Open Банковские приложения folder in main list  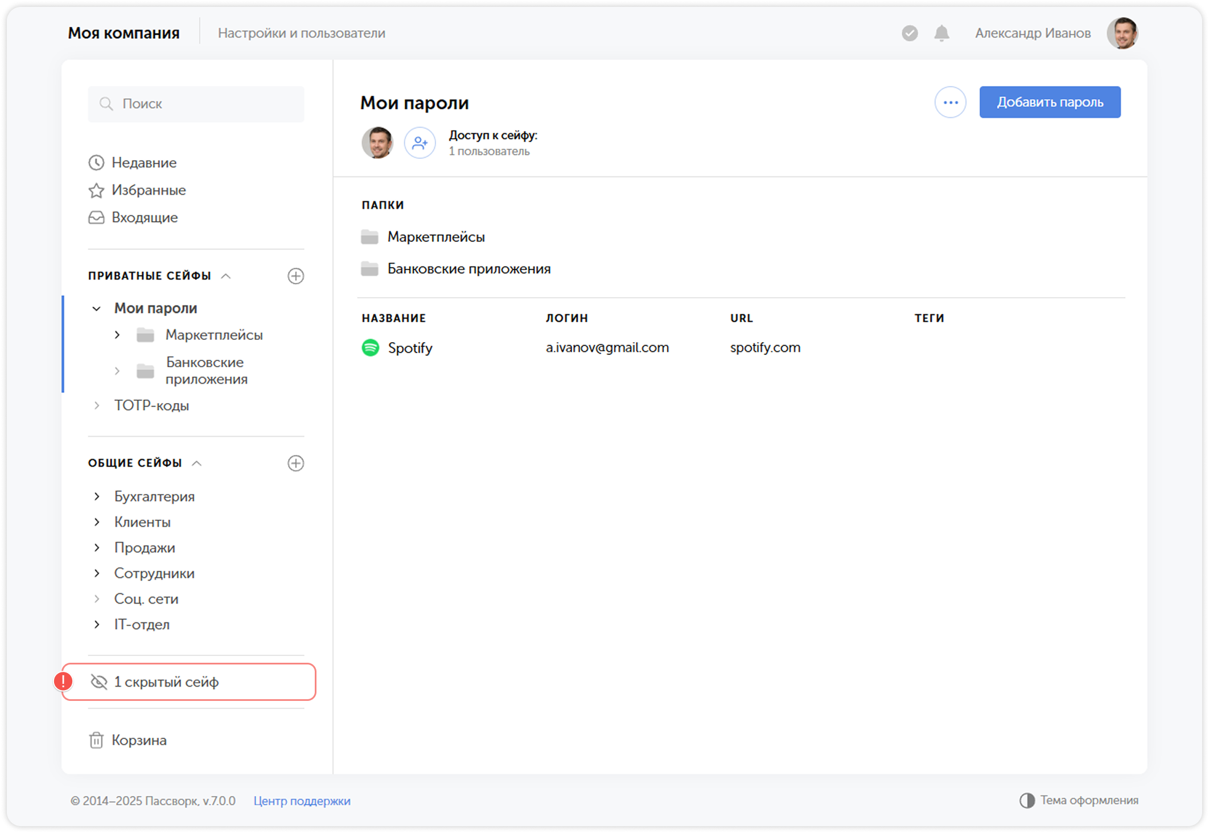coord(469,269)
